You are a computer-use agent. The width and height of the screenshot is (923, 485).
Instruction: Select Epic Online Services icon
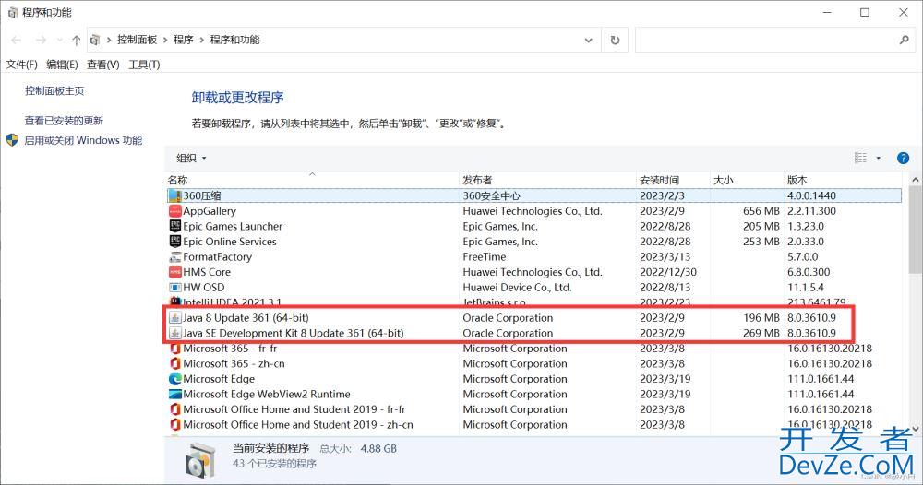click(x=174, y=242)
